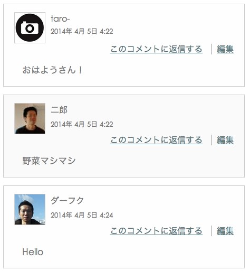The width and height of the screenshot is (249, 271).
Task: Click the author name ダーフク
Action: 67,201
